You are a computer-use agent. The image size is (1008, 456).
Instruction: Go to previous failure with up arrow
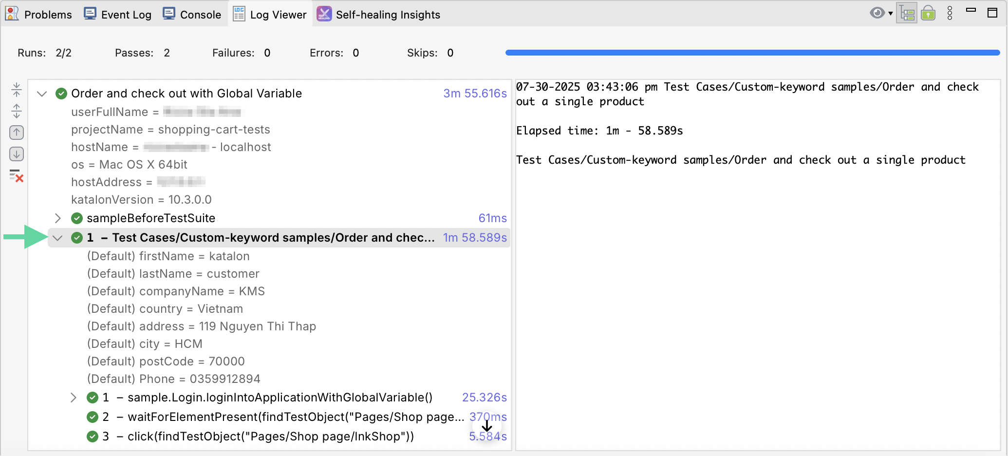click(17, 132)
